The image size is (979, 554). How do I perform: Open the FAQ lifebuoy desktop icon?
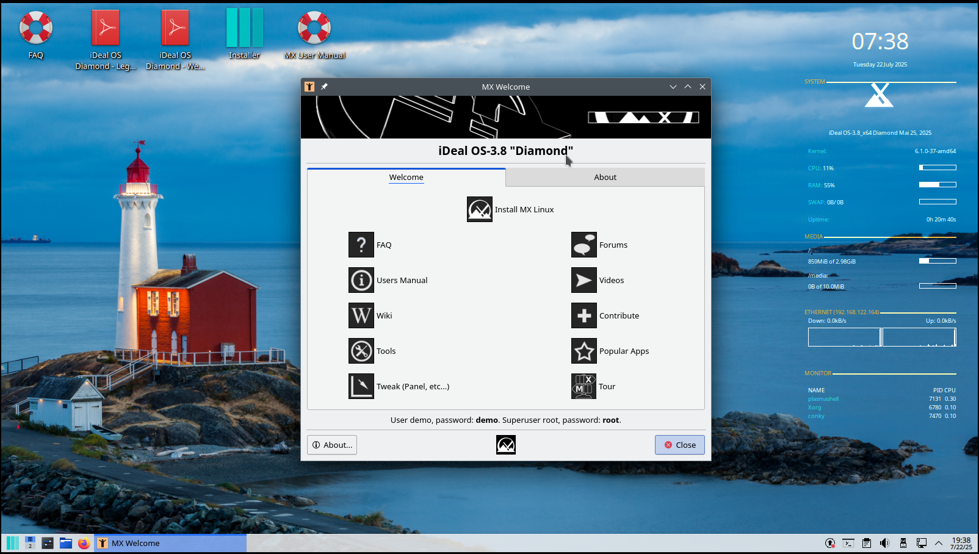point(36,27)
